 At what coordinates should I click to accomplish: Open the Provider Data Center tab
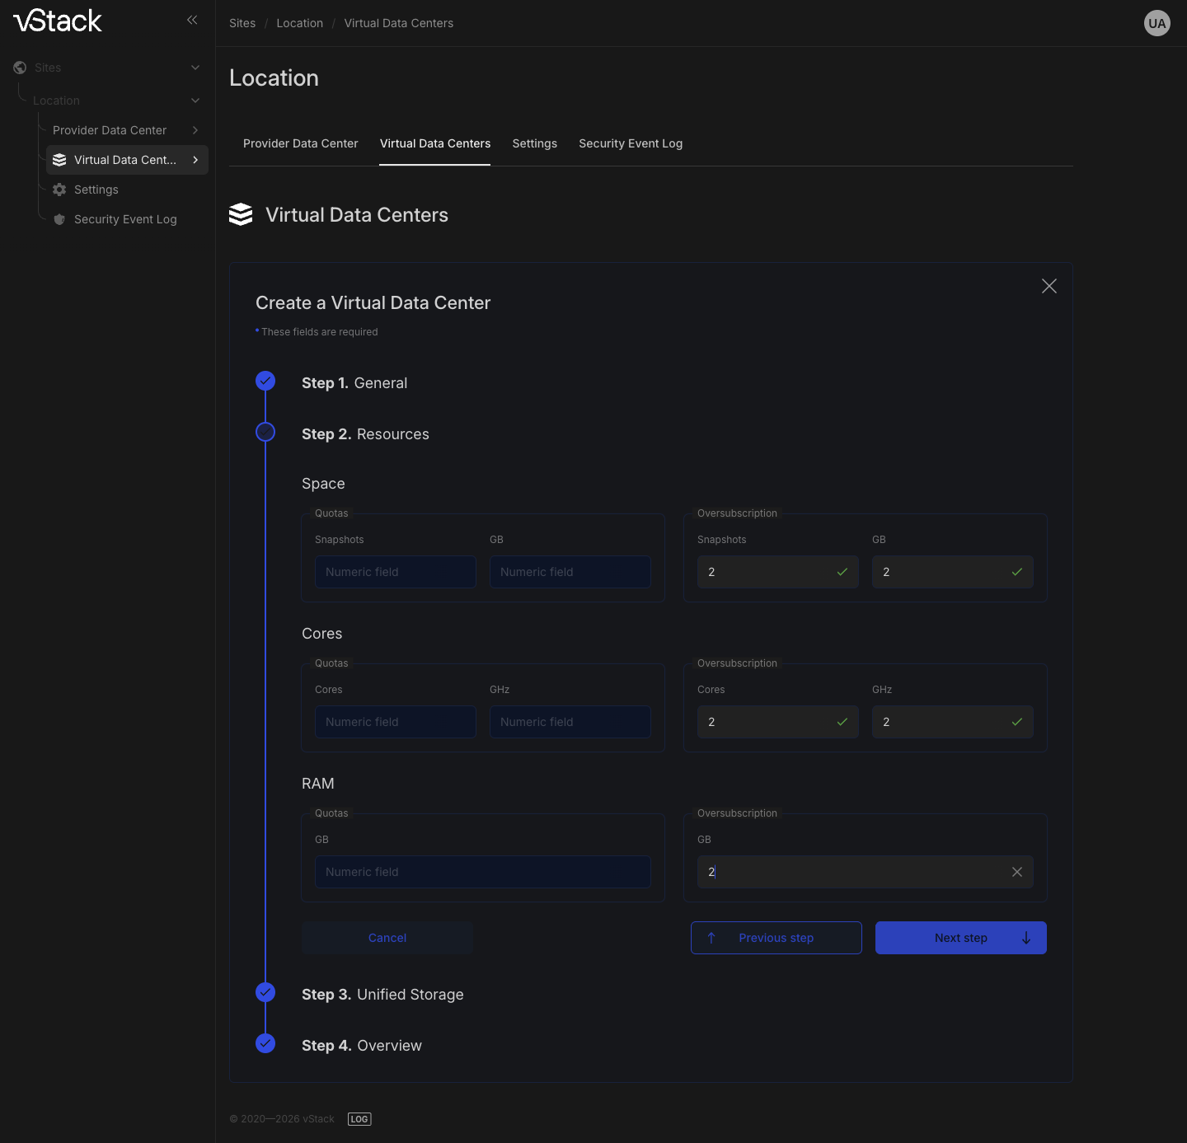301,143
